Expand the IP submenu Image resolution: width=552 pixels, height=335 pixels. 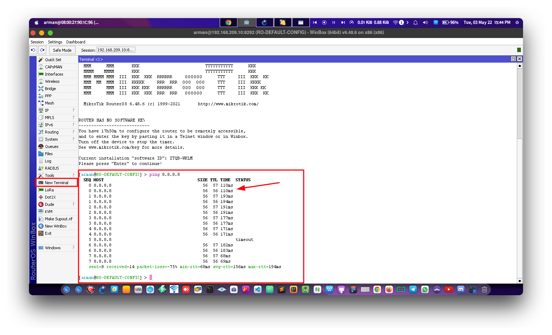[x=47, y=110]
